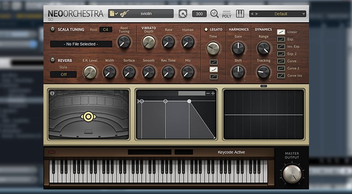Image resolution: width=352 pixels, height=194 pixels.
Task: Select the bottom legato curve icon
Action: point(213,77)
